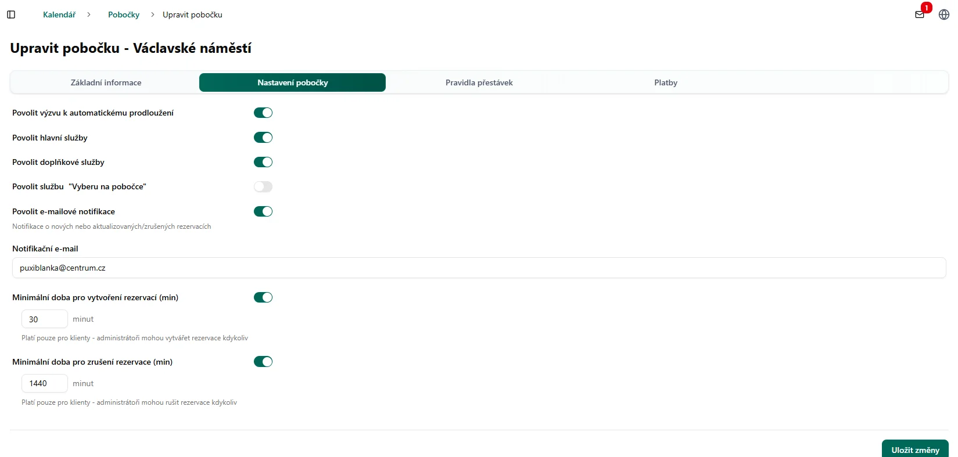
Task: Select the Nastavení pobočky tab
Action: click(x=292, y=82)
